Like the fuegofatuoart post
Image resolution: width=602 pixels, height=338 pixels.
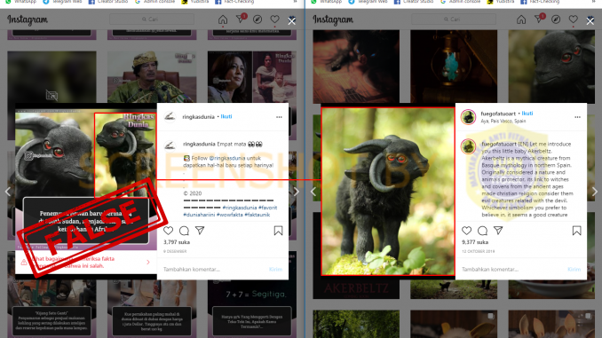pyautogui.click(x=466, y=231)
